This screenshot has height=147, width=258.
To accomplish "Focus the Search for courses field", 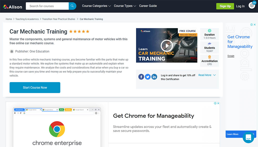I will click(47, 6).
